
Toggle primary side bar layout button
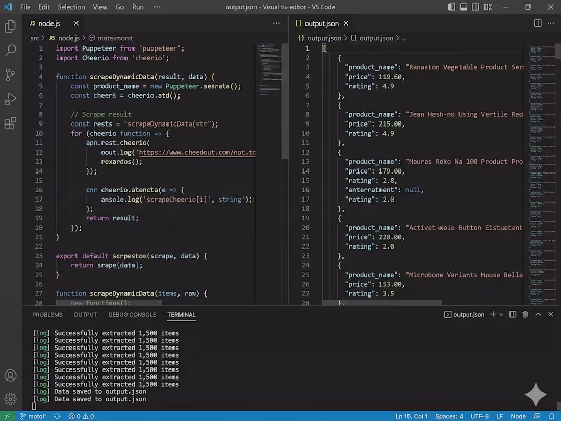(452, 7)
